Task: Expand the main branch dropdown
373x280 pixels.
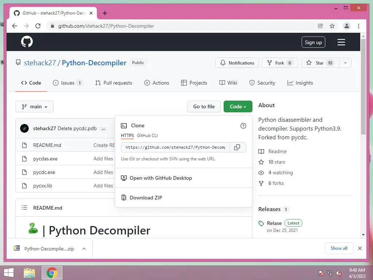Action: (34, 106)
